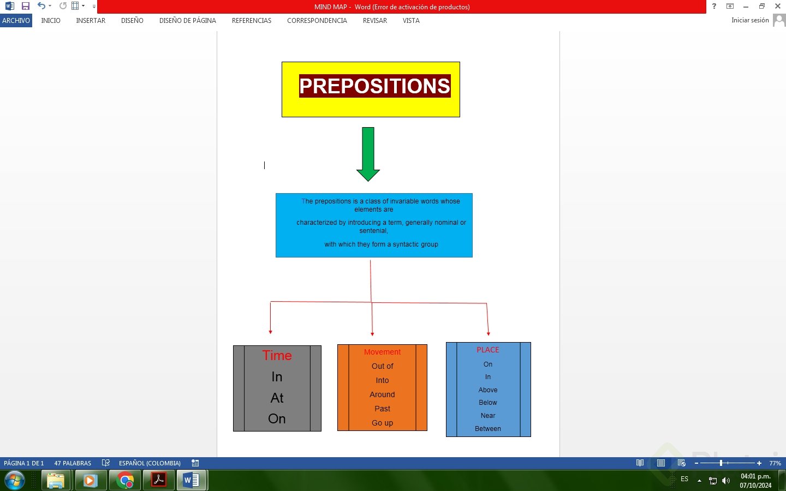Click 'Between' in the PLACE box
This screenshot has width=786, height=491.
click(488, 429)
